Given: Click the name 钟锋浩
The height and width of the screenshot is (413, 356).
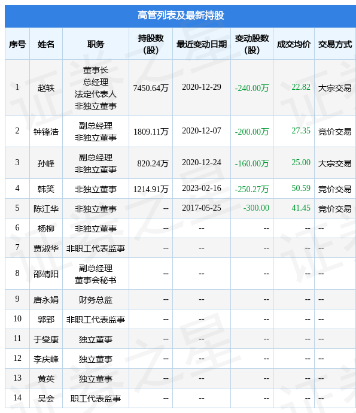Looking at the screenshot, I should (x=46, y=132).
